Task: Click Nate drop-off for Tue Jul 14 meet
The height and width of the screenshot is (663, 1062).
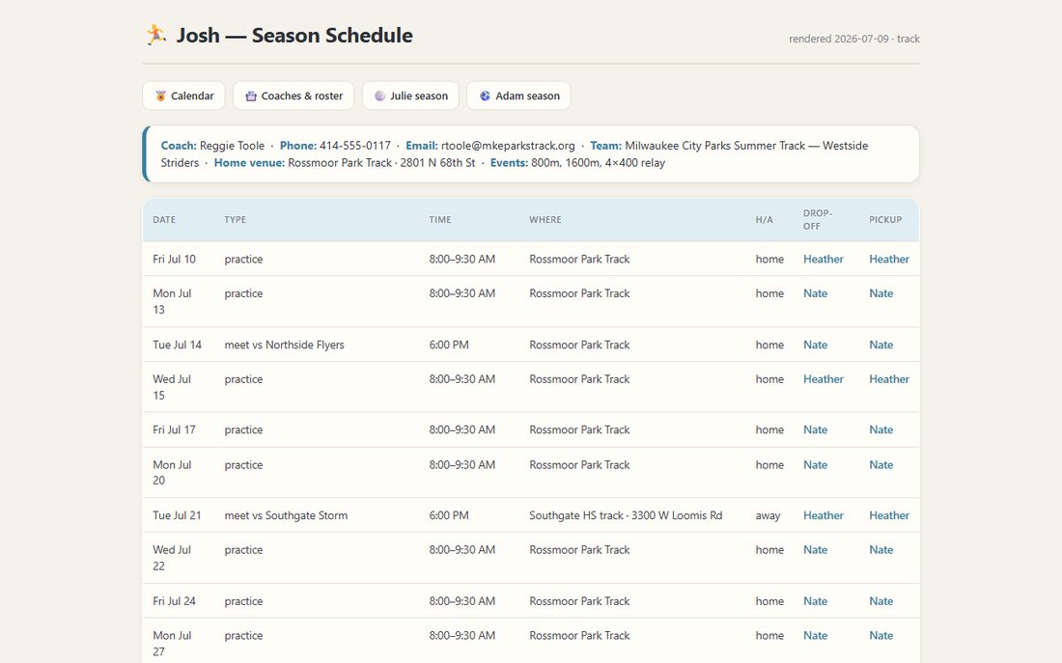Action: coord(815,345)
